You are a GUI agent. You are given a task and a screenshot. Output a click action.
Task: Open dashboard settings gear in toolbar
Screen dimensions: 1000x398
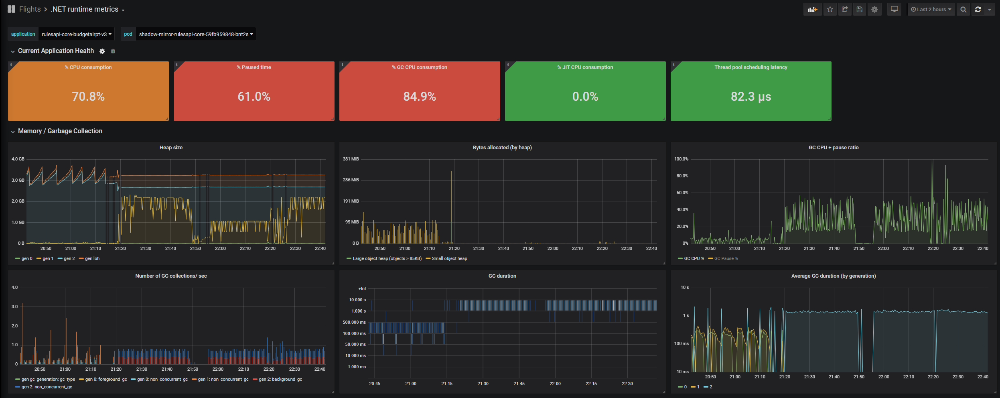(874, 9)
